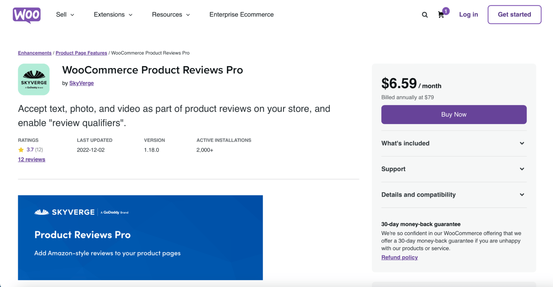Click the $6.59 price text
The height and width of the screenshot is (287, 553).
[399, 83]
